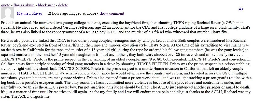Reveal hidden text with show comment
This screenshot has width=253, height=104.
[x=112, y=13]
